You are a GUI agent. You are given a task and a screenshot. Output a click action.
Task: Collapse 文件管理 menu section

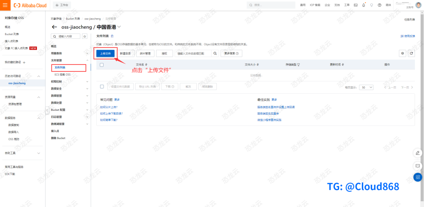tap(87, 60)
